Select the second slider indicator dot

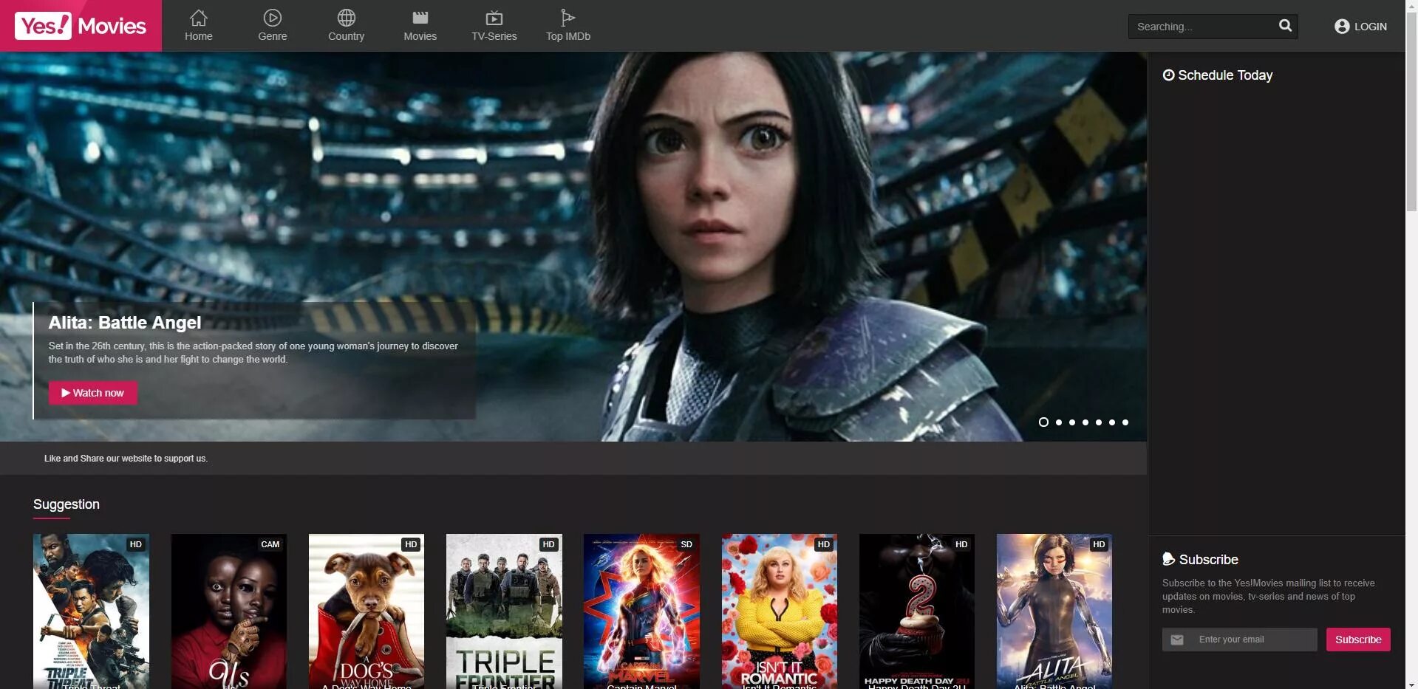coord(1059,422)
